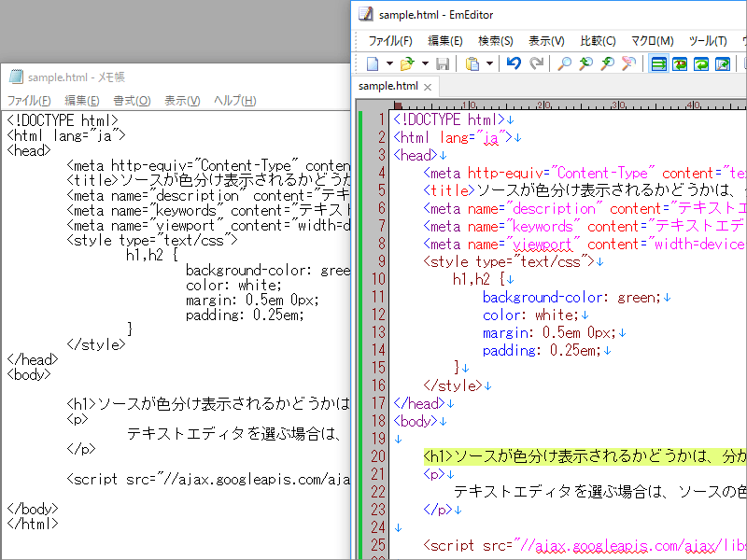Click the Paste clipboard icon
Screen dimensions: 747x560
pyautogui.click(x=473, y=64)
